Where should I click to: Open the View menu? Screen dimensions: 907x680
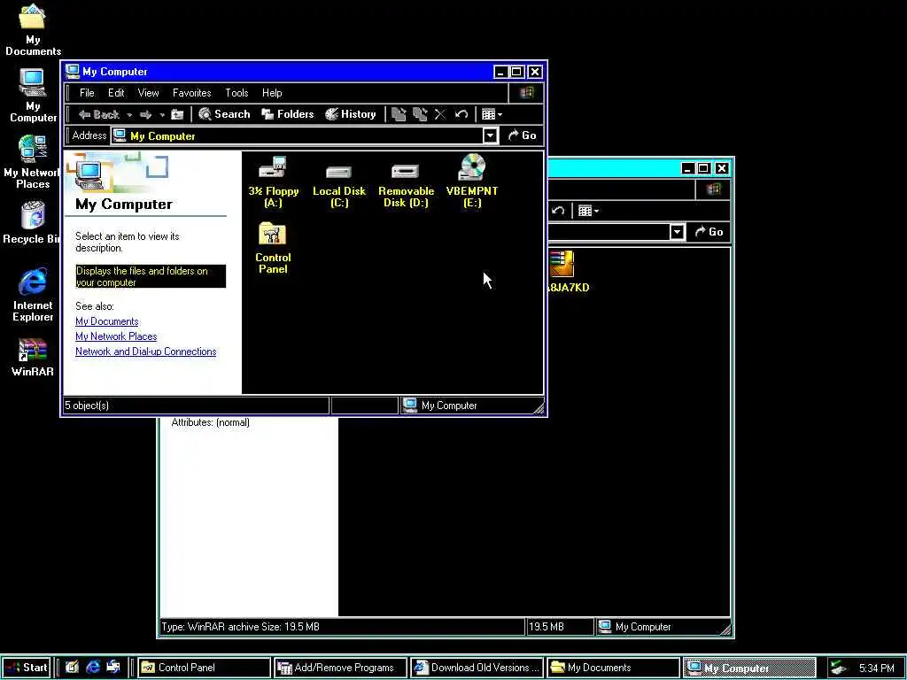148,92
